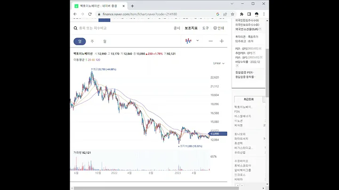339x190 pixels.
Task: Open 케어젠 in recent list
Action: (x=238, y=125)
